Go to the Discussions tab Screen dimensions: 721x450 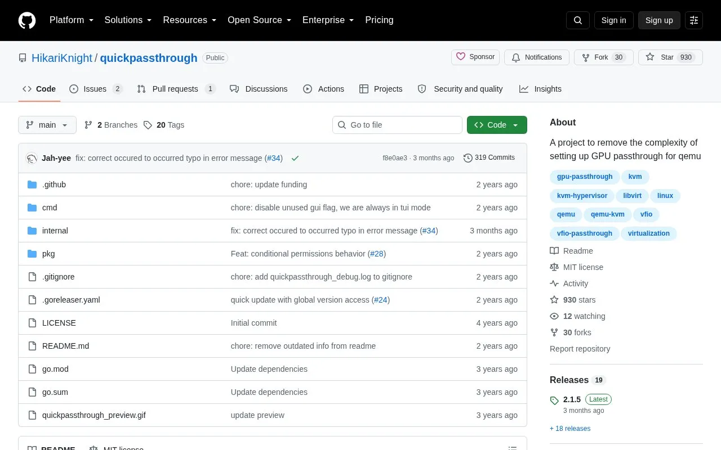click(259, 89)
